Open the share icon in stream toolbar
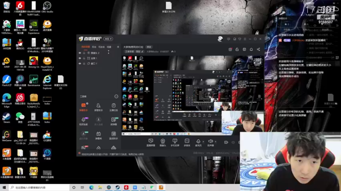Image resolution: width=341 pixels, height=191 pixels. pyautogui.click(x=258, y=49)
